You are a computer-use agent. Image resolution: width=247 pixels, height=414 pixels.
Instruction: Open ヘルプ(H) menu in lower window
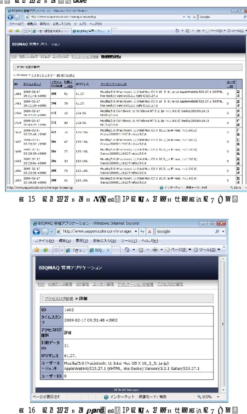point(150,241)
